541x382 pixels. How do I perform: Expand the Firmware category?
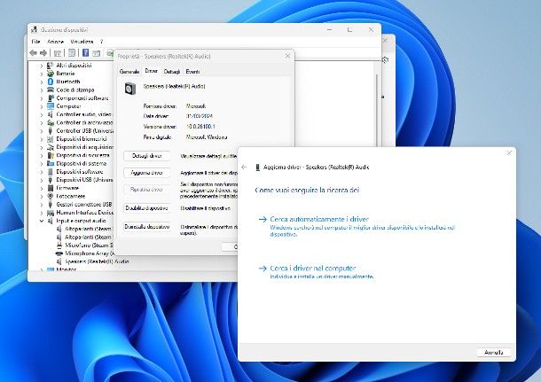tap(41, 187)
